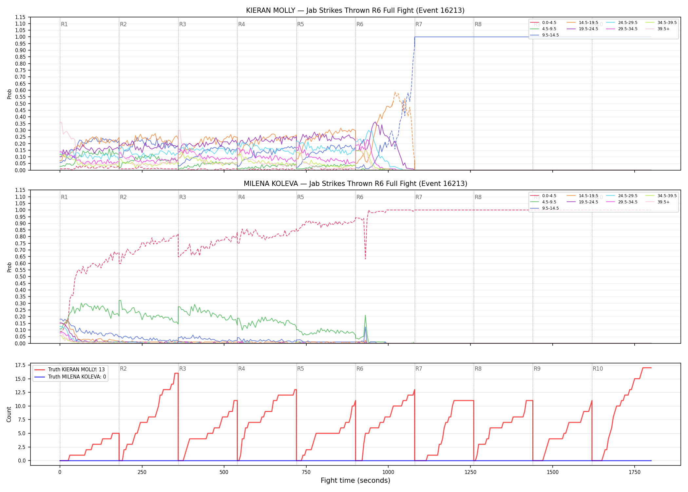Screen dimensions: 688x492
Task: Click the R4 round label in MILENA KOLEVA chart
Action: [241, 197]
